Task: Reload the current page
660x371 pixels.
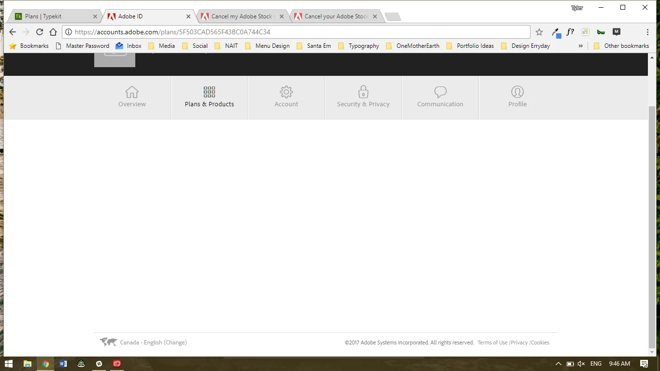Action: pyautogui.click(x=40, y=32)
